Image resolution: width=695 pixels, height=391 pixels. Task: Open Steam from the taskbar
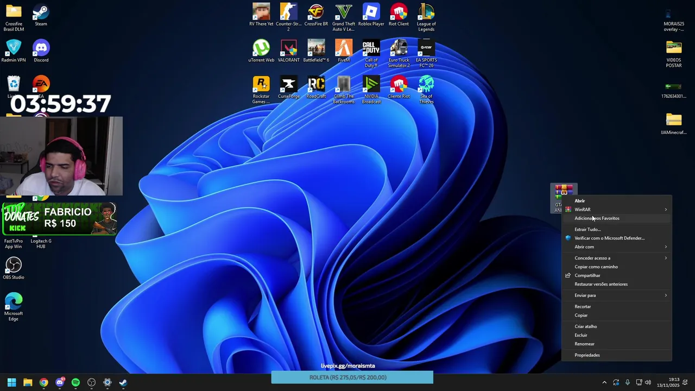point(123,383)
